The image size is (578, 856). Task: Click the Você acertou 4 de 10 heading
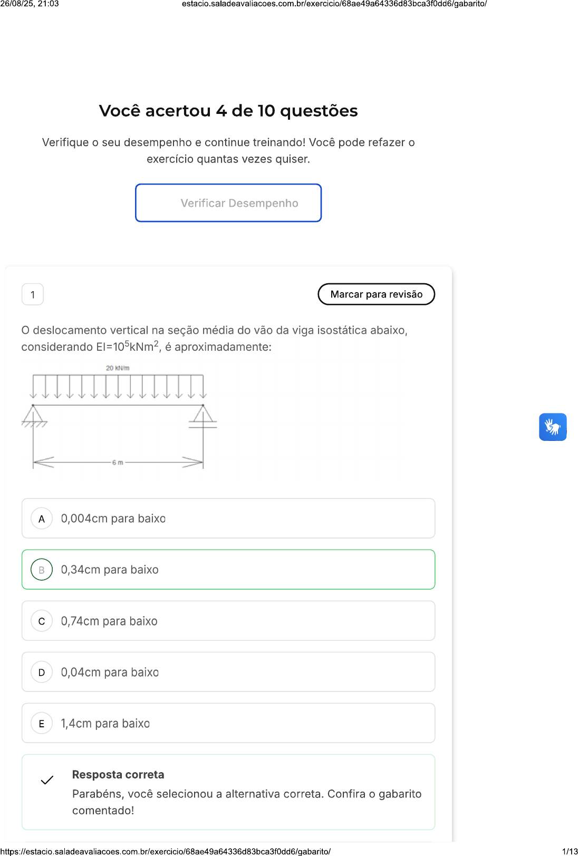pyautogui.click(x=228, y=111)
